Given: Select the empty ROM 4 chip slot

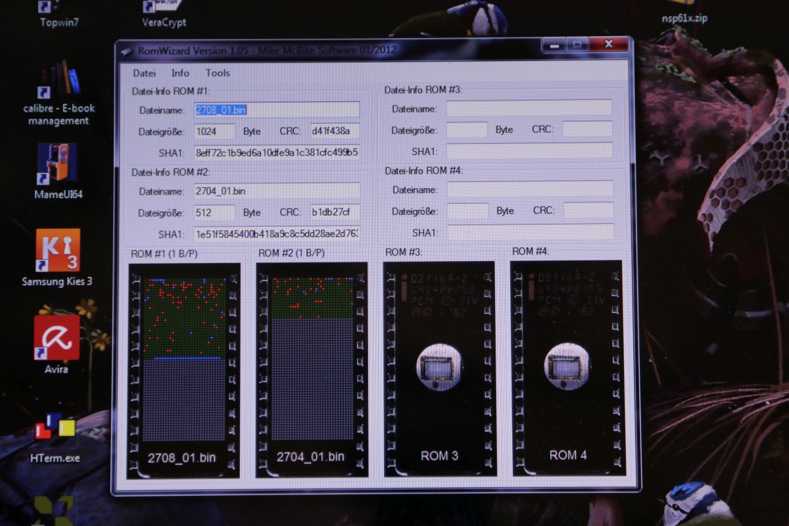Looking at the screenshot, I should (x=567, y=368).
